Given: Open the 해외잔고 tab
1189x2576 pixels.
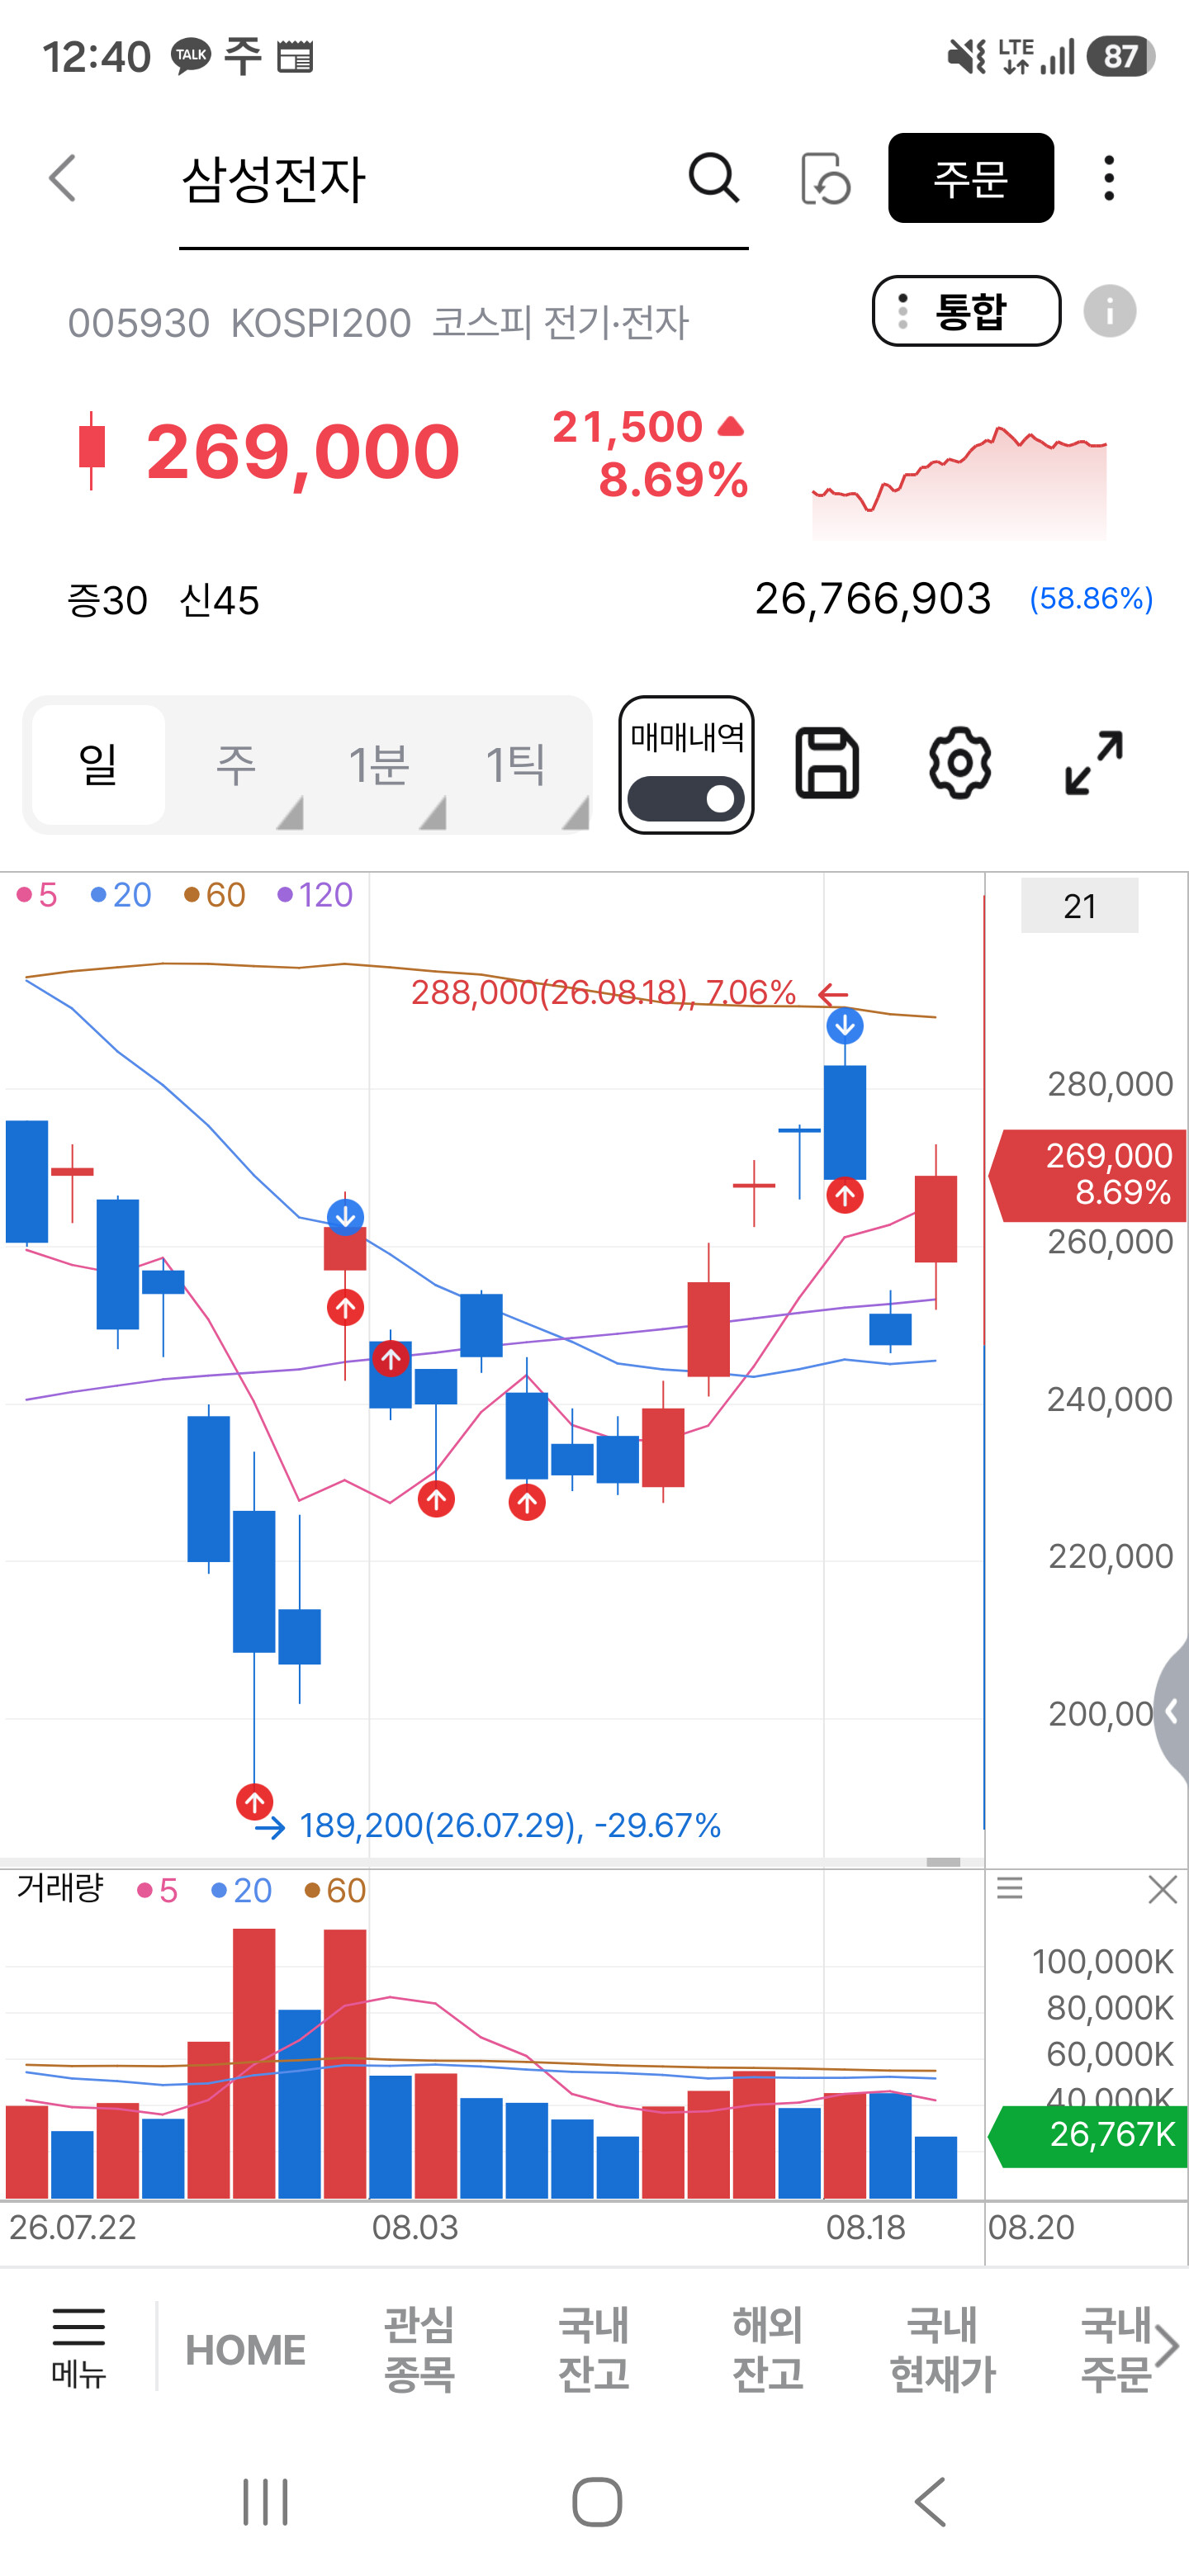Looking at the screenshot, I should pos(768,2348).
